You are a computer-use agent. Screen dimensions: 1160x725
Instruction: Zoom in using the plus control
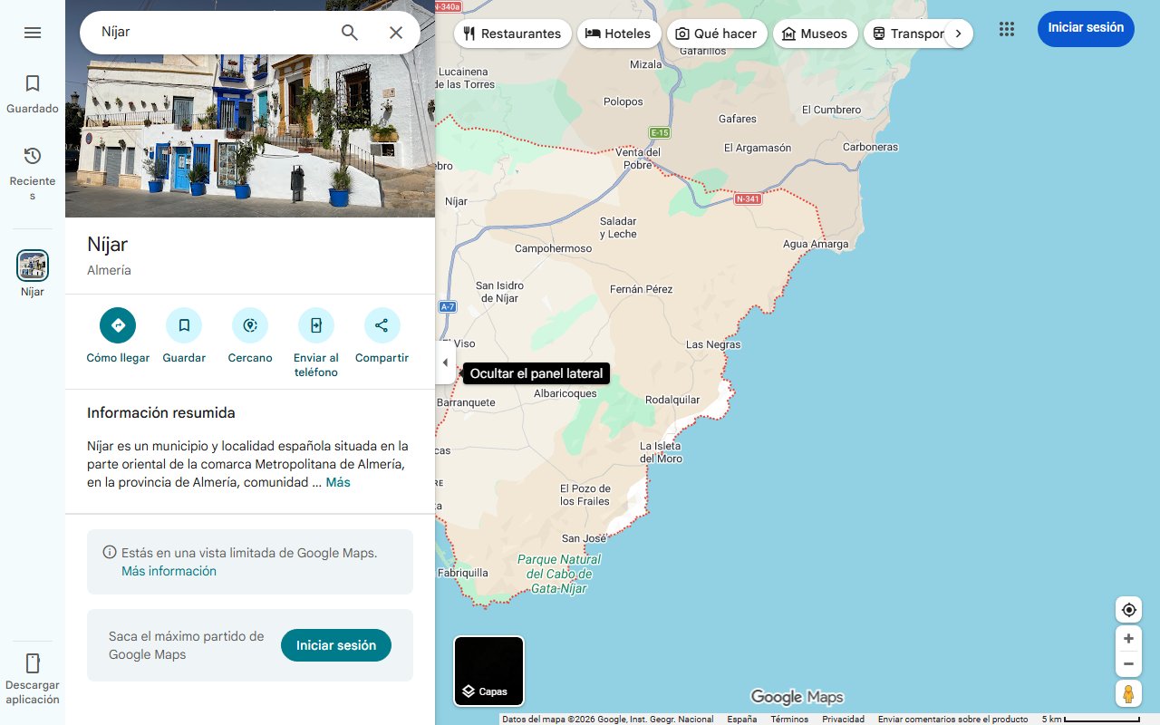click(1128, 638)
